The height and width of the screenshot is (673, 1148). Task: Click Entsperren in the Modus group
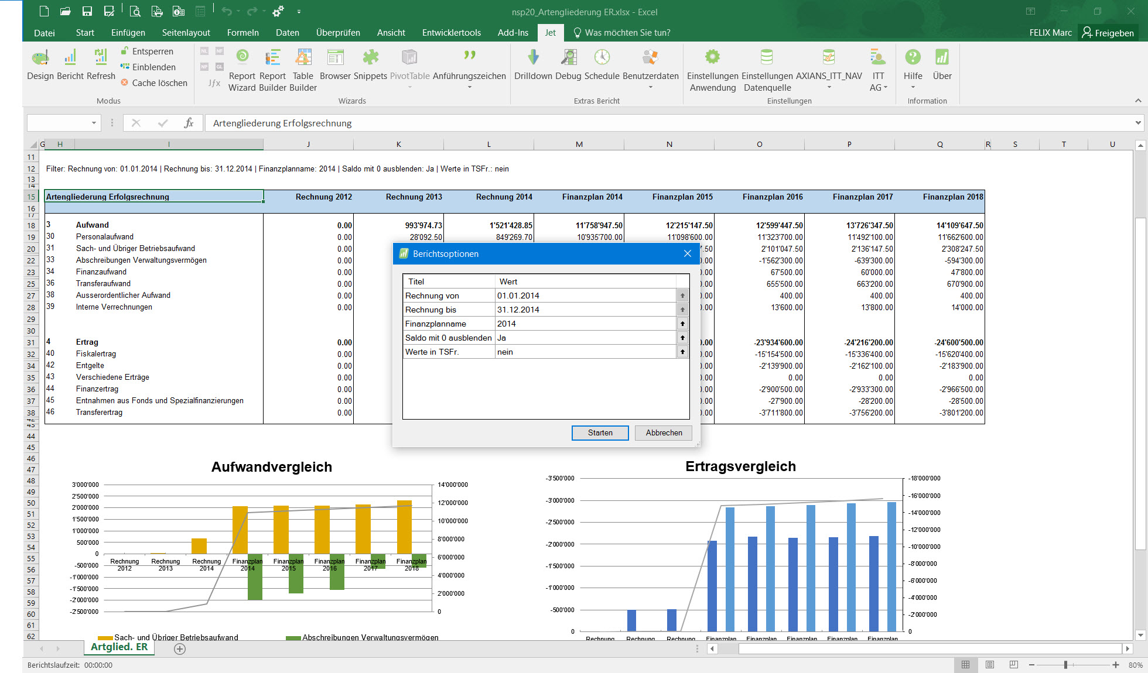(147, 51)
